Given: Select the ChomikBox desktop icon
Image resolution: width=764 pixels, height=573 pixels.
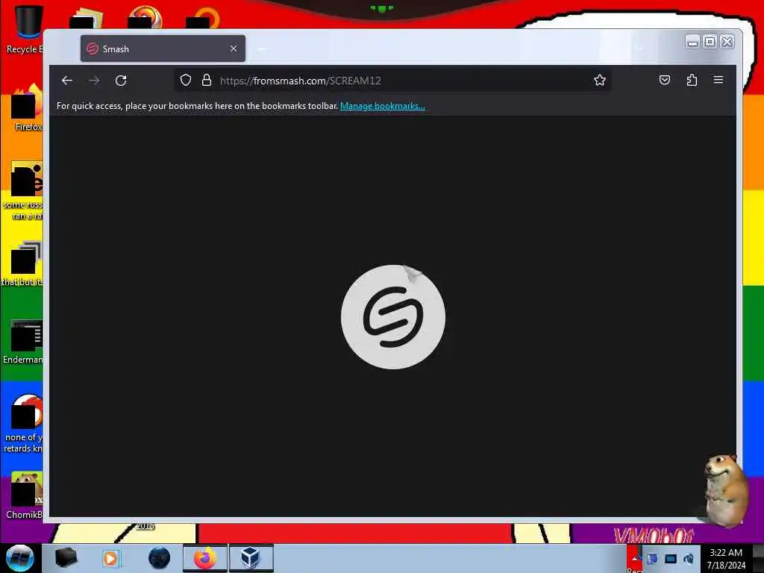Looking at the screenshot, I should [x=25, y=495].
